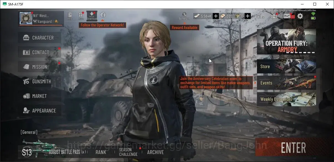Open the settings gear icon

tap(300, 16)
